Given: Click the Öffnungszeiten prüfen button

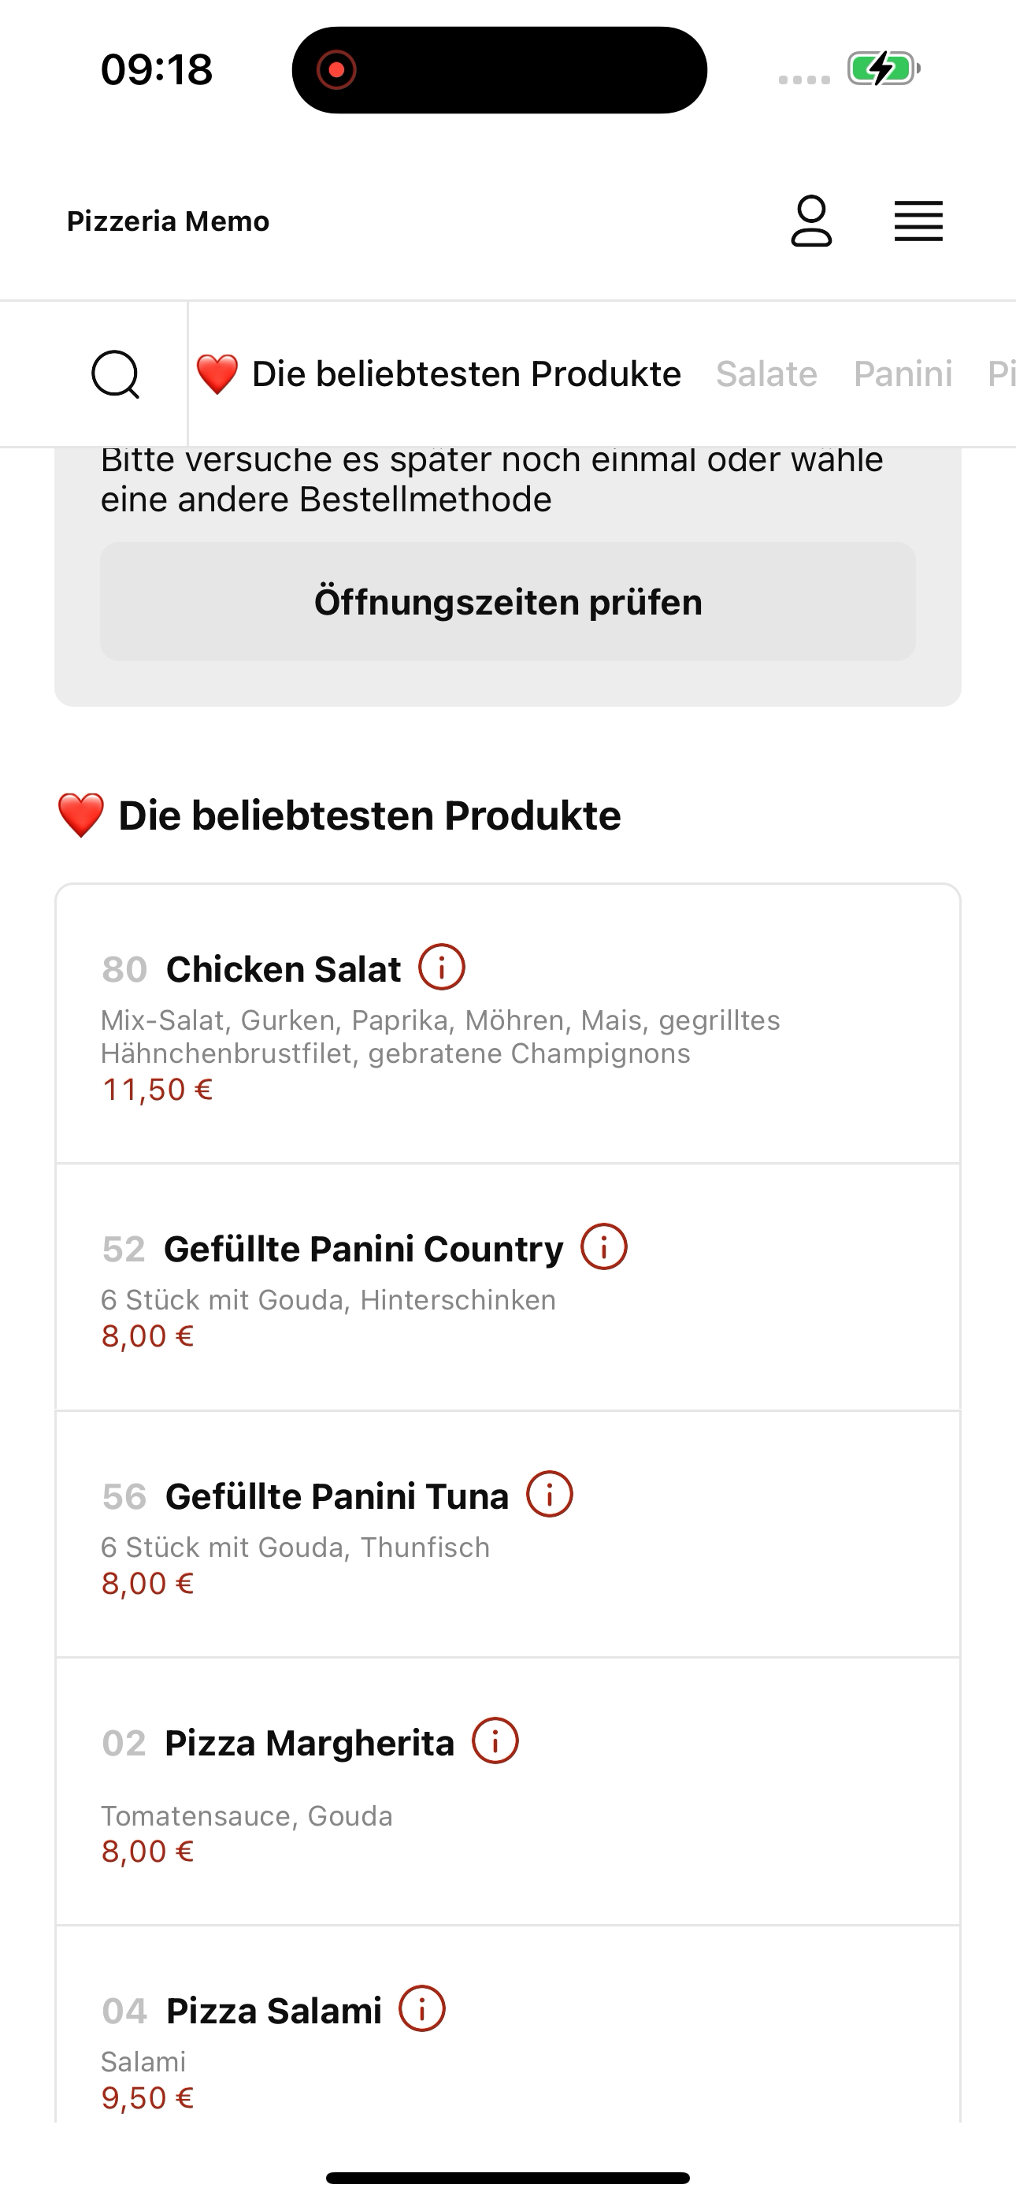Looking at the screenshot, I should point(508,601).
